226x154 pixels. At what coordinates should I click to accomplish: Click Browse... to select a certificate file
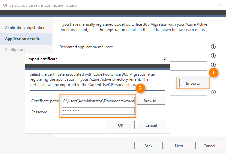[x=151, y=101]
